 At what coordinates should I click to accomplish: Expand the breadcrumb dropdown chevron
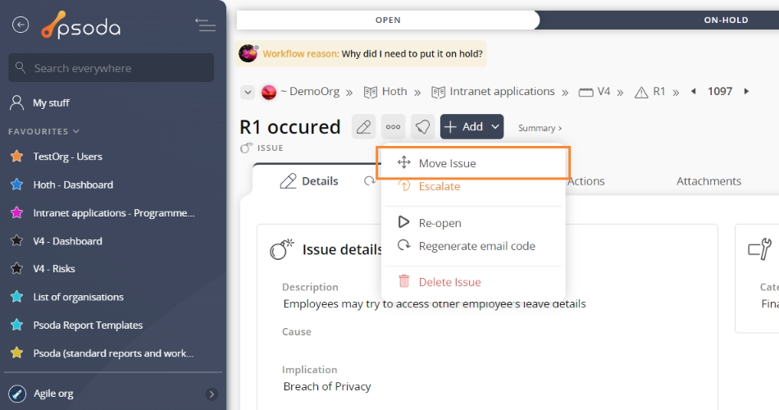pos(248,93)
